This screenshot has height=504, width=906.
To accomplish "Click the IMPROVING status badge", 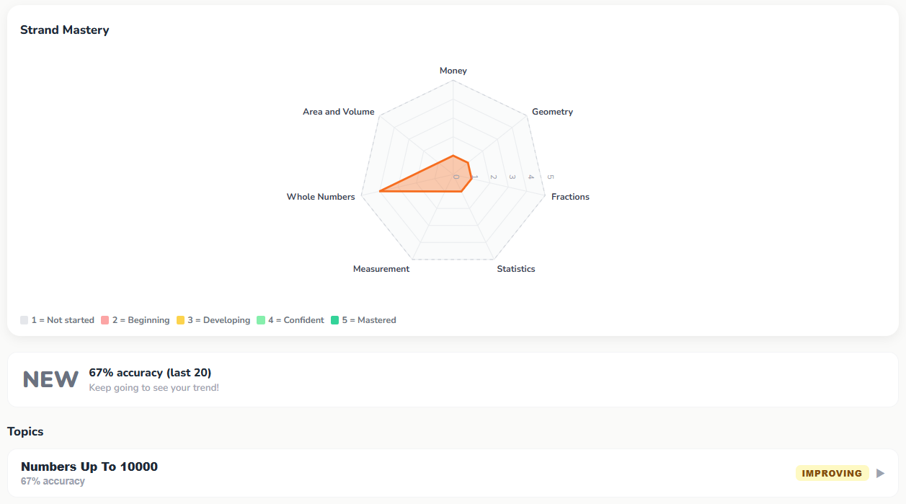I will click(832, 474).
